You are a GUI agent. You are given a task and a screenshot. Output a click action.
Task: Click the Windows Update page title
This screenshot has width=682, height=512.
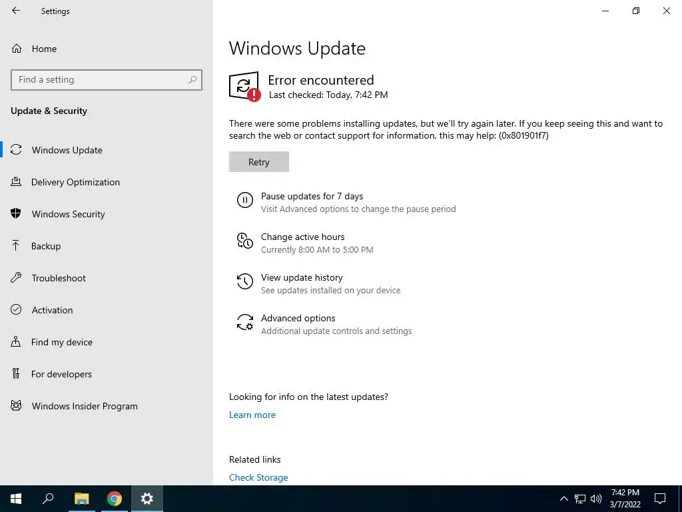click(297, 48)
